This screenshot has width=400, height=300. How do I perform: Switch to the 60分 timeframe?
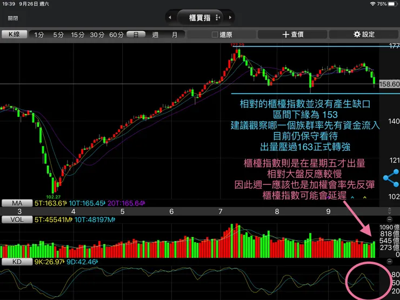[x=116, y=35]
